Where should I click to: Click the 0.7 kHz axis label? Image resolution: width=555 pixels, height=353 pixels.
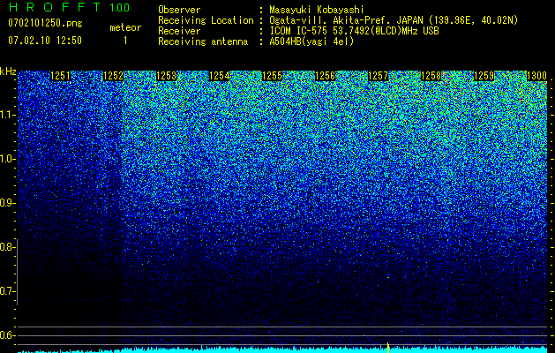tap(7, 291)
